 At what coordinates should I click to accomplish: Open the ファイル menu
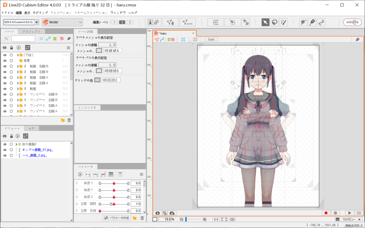pos(7,13)
